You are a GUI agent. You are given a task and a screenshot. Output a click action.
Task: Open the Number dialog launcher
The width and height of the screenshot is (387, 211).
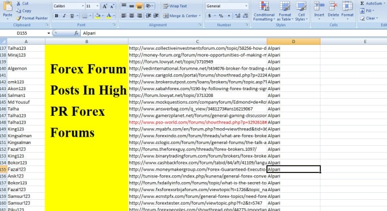click(x=247, y=25)
